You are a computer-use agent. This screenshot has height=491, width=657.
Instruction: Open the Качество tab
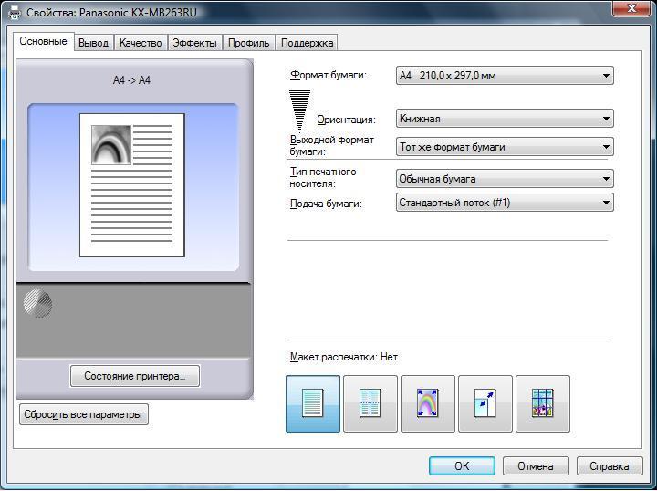point(141,43)
